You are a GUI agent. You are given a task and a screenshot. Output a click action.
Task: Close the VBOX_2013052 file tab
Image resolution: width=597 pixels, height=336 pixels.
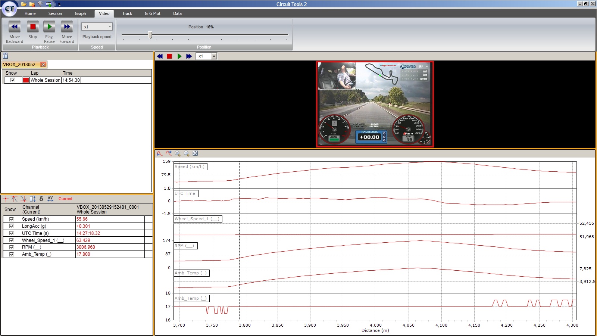pyautogui.click(x=43, y=65)
